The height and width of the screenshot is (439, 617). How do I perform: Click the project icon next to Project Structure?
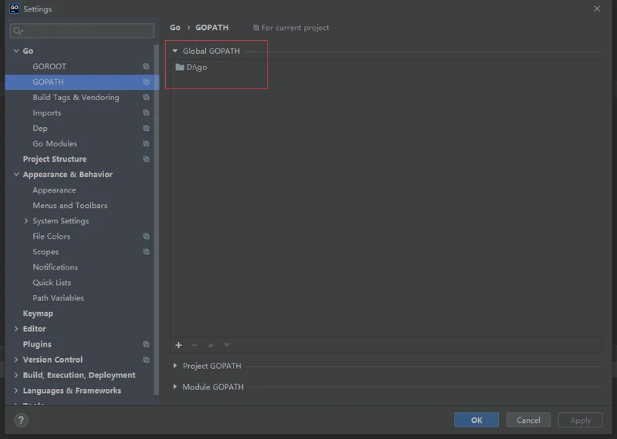146,159
